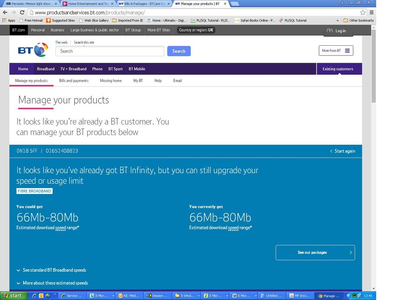Open the Help sub-tab

pos(158,80)
